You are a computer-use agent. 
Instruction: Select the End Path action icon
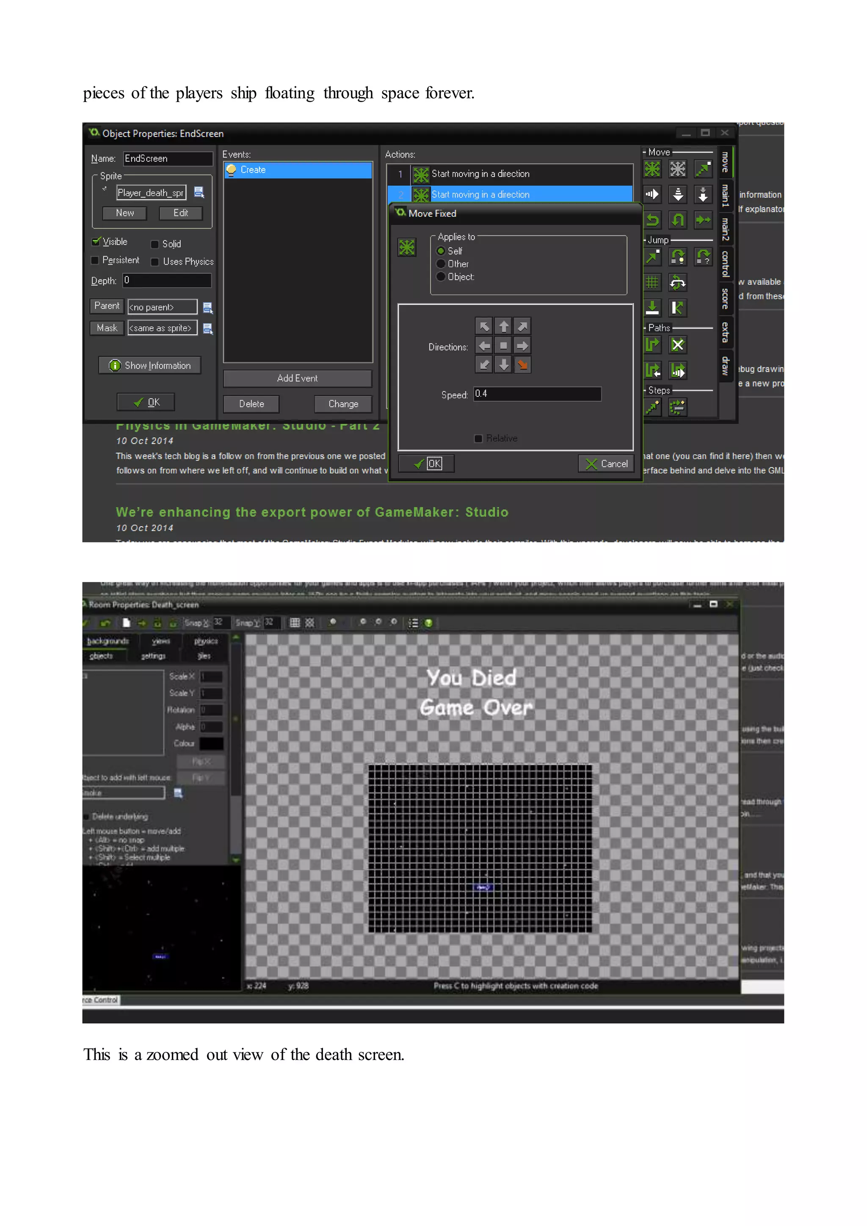pos(677,345)
